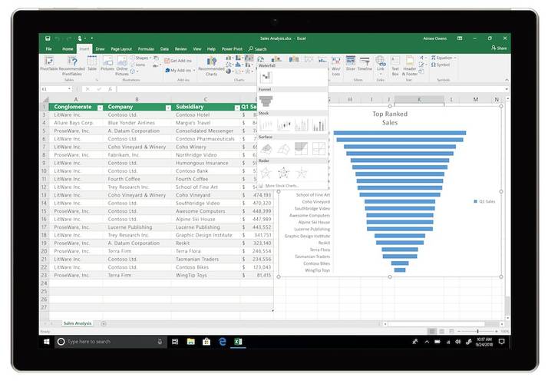Screen dimensions: 548x384
Task: Click the Save icon in the title bar
Action: tap(48, 38)
